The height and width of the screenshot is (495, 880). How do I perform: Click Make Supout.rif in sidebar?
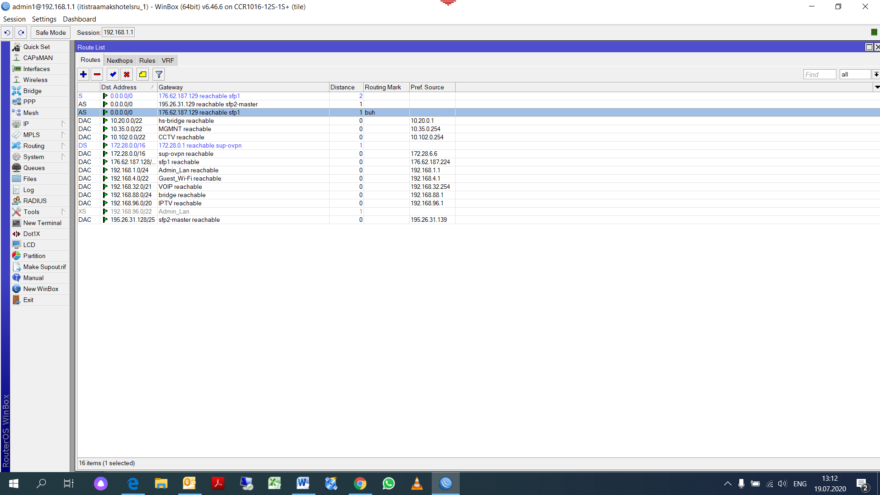pos(40,267)
